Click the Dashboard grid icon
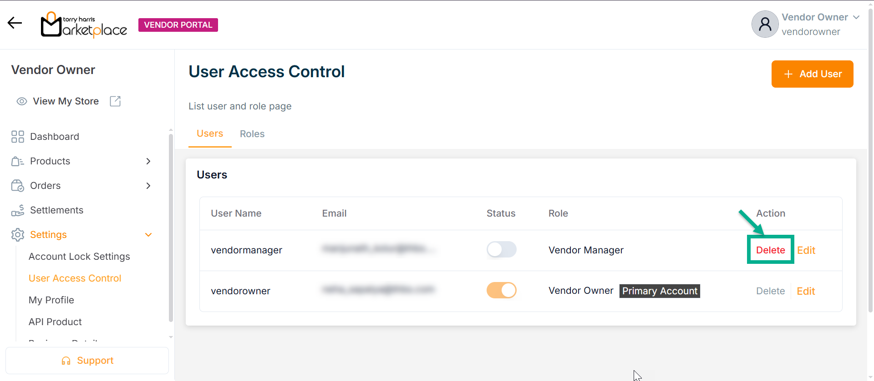Image resolution: width=874 pixels, height=381 pixels. (x=18, y=137)
